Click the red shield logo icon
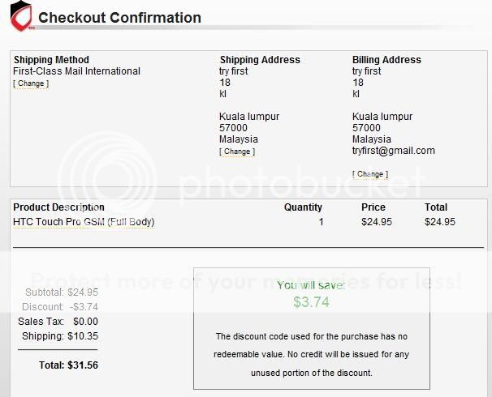492x397 pixels. (x=19, y=16)
